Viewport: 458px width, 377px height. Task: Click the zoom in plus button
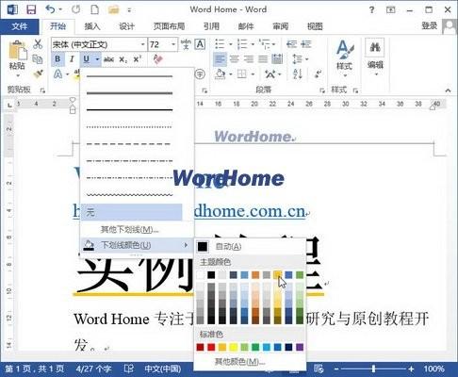tap(411, 369)
